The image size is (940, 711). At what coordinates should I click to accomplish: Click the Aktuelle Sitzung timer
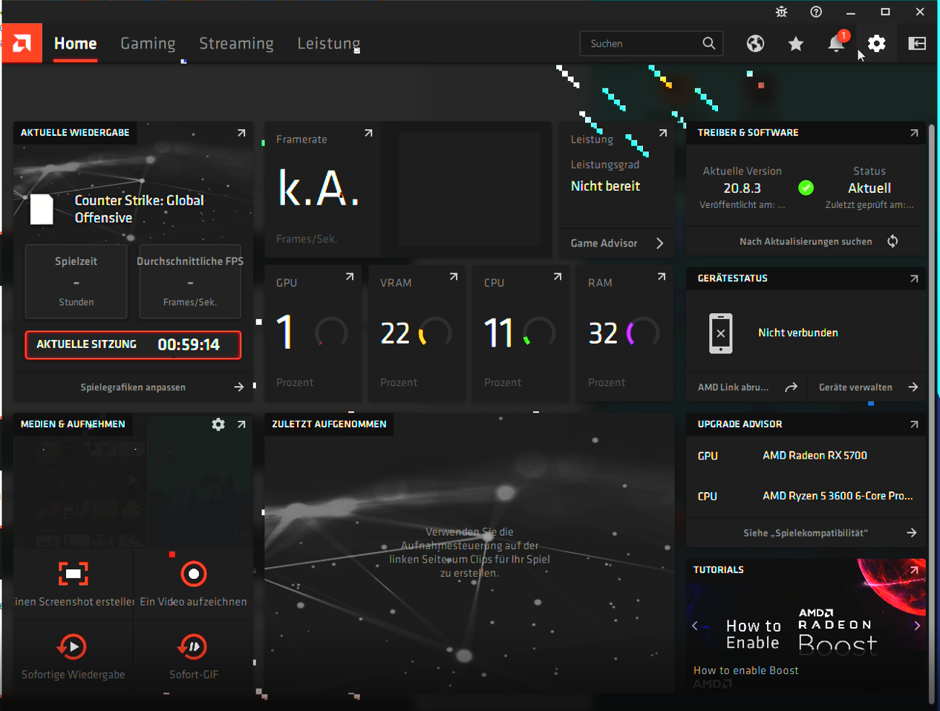pos(133,344)
